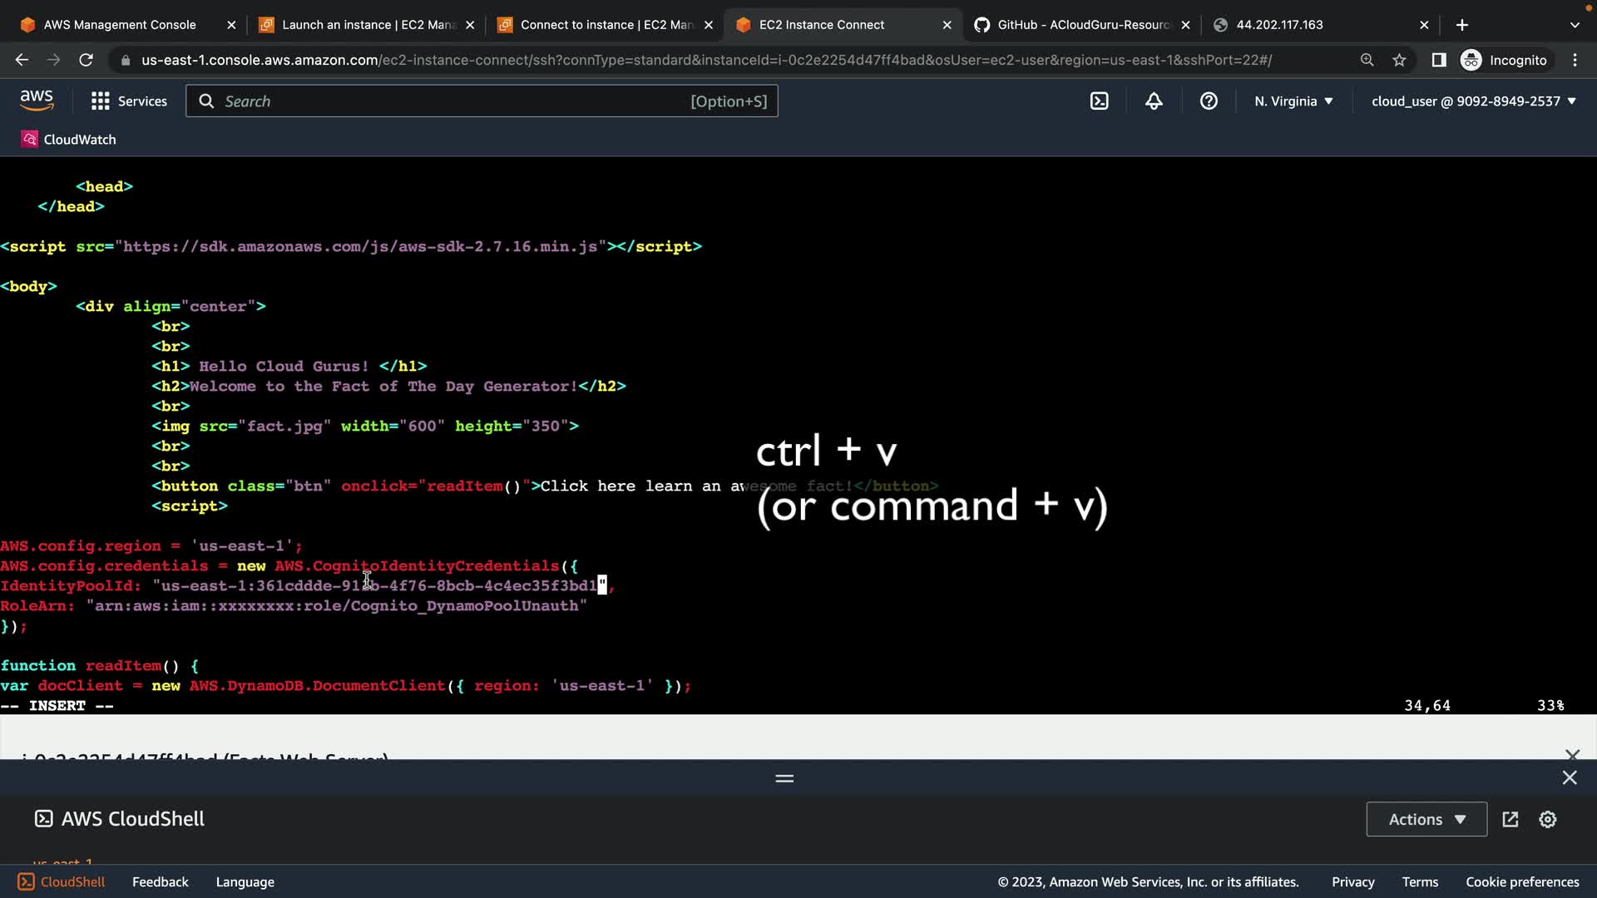Click the browser zoom magnifier icon
This screenshot has width=1597, height=898.
click(x=1367, y=60)
